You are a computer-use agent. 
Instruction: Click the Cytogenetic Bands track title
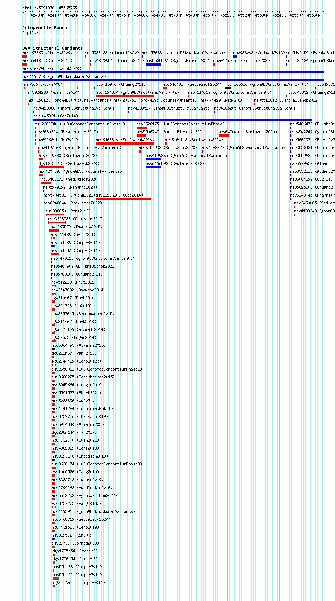[x=44, y=28]
